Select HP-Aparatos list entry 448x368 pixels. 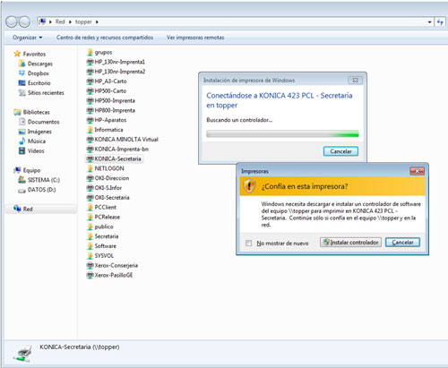pos(107,120)
